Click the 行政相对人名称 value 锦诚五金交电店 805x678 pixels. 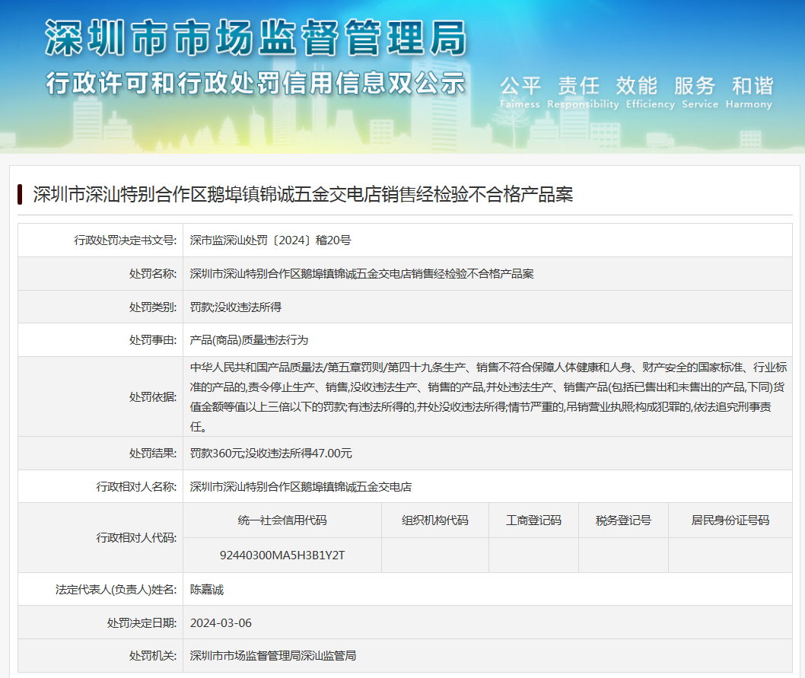pyautogui.click(x=301, y=487)
